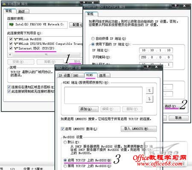Click help question mark in advanced TCP/IP settings title bar
This screenshot has height=170, width=192.
click(148, 67)
